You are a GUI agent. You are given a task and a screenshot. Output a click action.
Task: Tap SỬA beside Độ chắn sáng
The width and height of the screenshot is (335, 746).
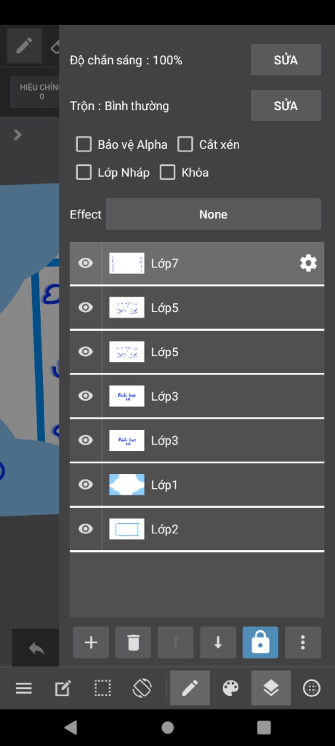tap(286, 60)
